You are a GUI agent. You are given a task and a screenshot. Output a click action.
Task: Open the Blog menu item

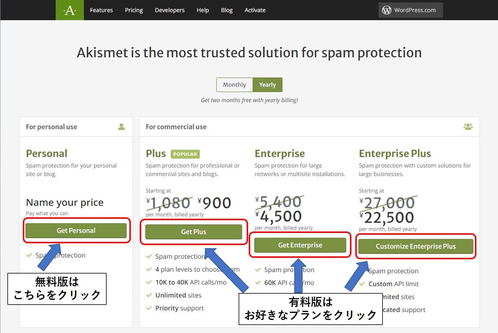pos(227,10)
